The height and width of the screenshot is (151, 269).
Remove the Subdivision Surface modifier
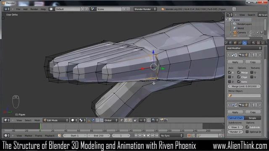click(260, 105)
